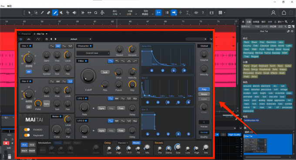Open the Normal quality dropdown
296x160 pixels.
click(204, 132)
